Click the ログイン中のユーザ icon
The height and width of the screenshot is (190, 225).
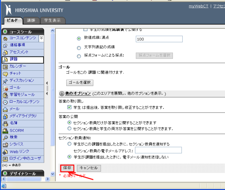[5, 159]
